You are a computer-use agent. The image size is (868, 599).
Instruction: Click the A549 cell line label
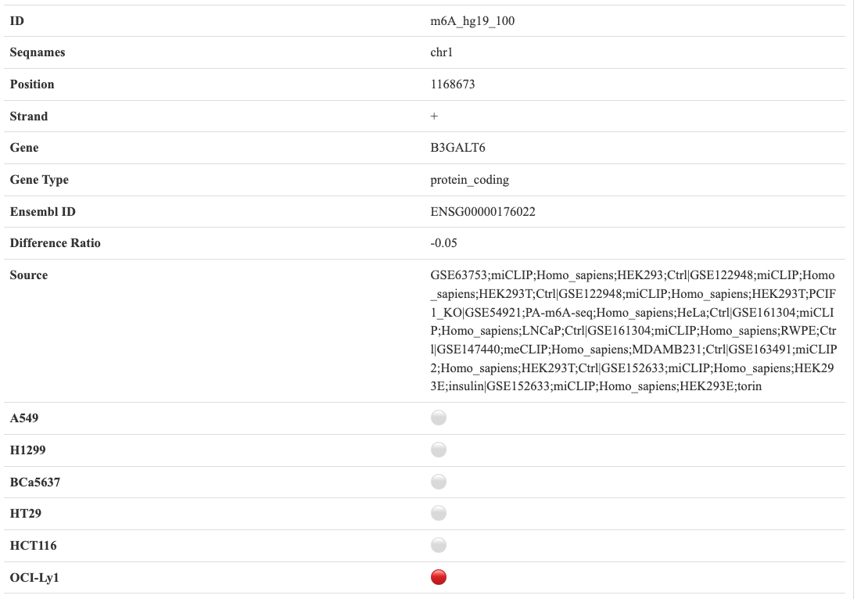[24, 418]
